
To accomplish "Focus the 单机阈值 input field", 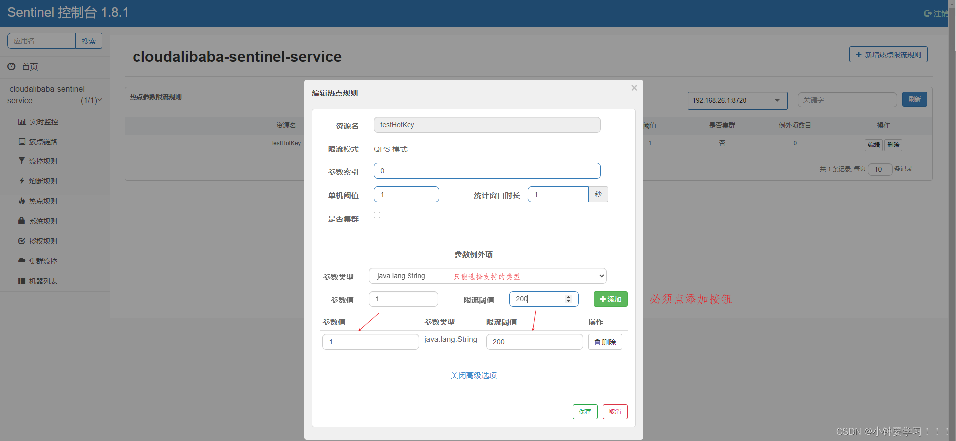I will 407,194.
